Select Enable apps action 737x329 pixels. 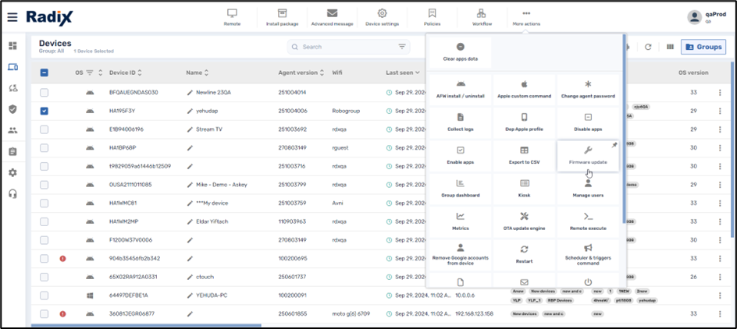[461, 156]
